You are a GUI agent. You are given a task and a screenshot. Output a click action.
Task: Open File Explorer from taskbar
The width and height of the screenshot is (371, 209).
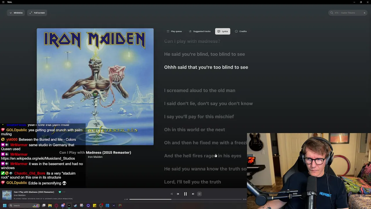pos(50,206)
